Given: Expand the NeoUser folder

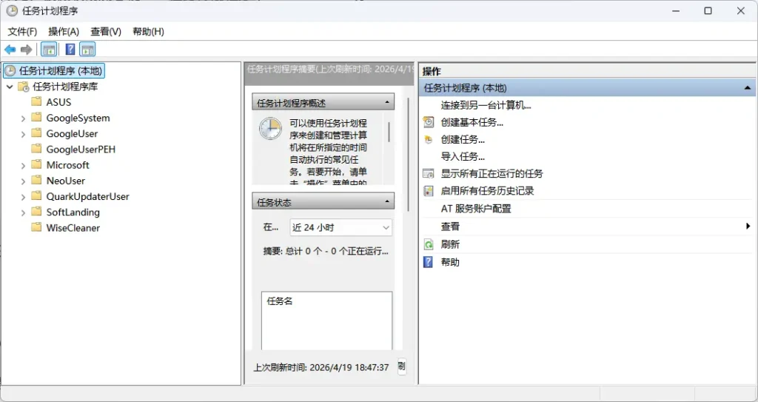Looking at the screenshot, I should coord(23,181).
